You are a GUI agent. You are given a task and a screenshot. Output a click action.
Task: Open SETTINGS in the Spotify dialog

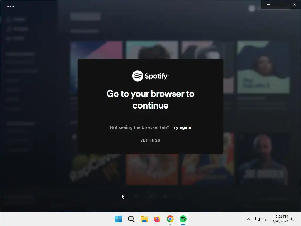pyautogui.click(x=150, y=140)
